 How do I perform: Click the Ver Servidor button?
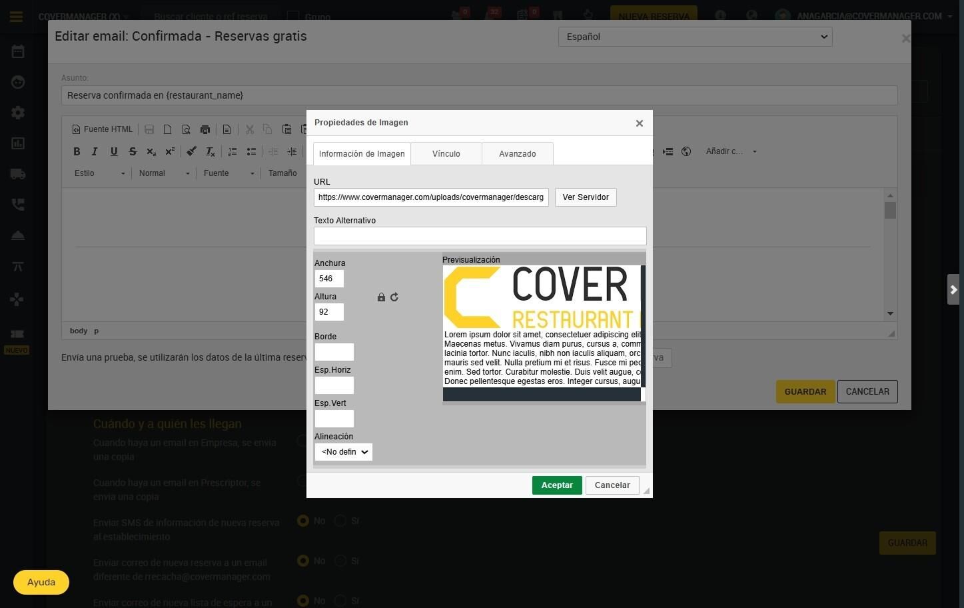[x=585, y=197]
